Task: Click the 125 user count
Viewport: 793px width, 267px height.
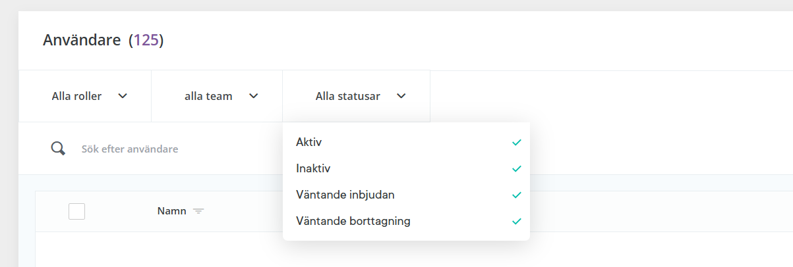Action: [146, 40]
